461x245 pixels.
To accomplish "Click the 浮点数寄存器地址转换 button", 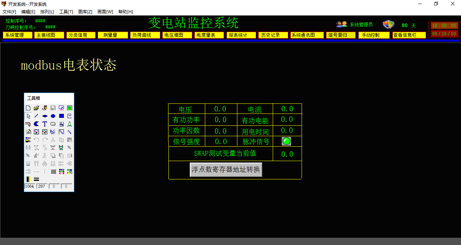I will tap(226, 169).
